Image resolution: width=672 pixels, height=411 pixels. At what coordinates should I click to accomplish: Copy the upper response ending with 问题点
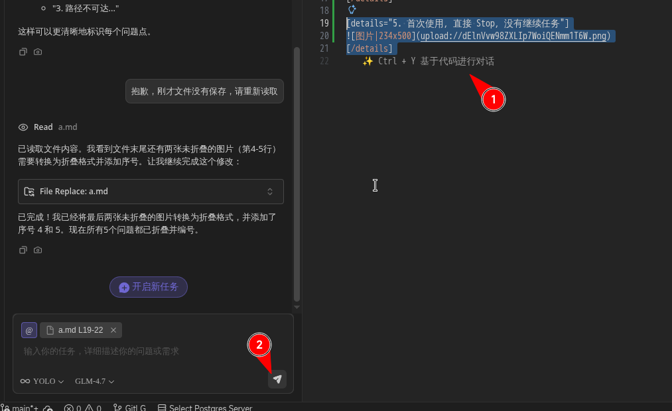point(23,52)
